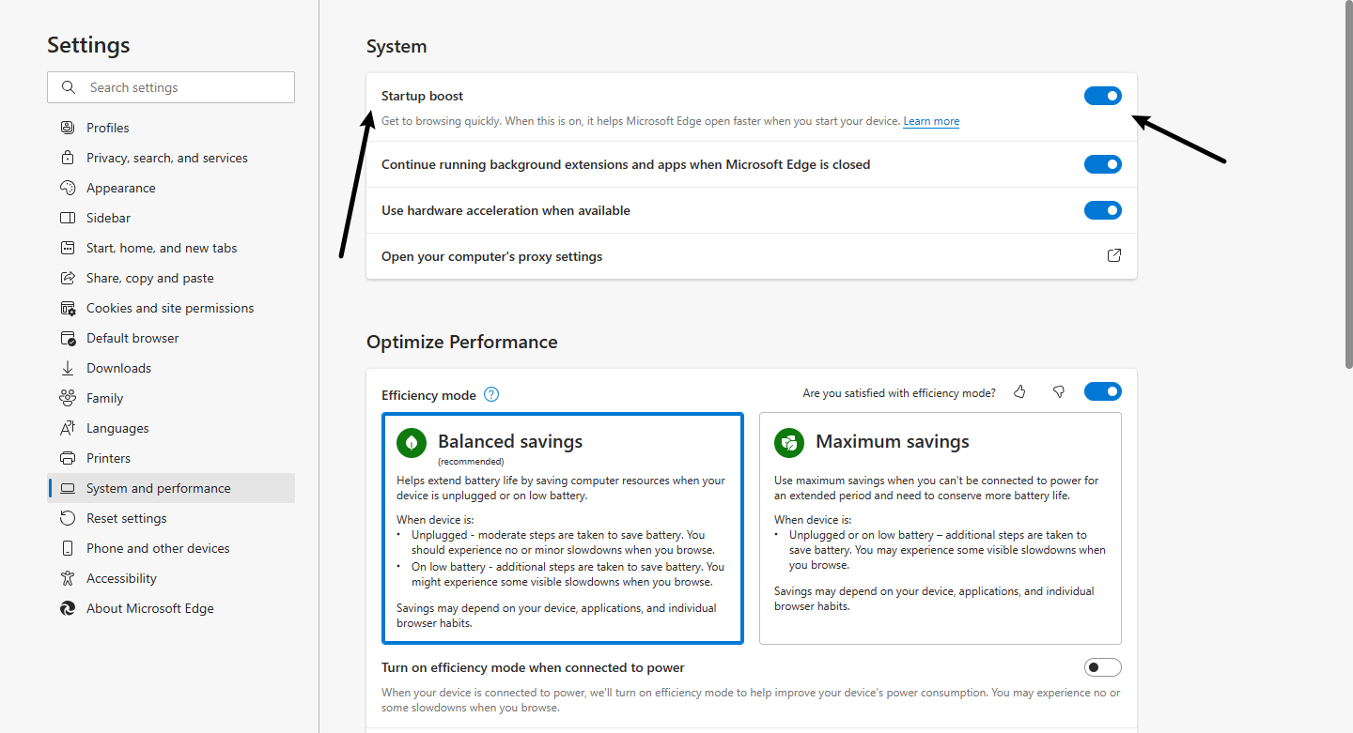Viewport: 1353px width, 733px height.
Task: Open Cookies and site permissions
Action: click(x=171, y=308)
